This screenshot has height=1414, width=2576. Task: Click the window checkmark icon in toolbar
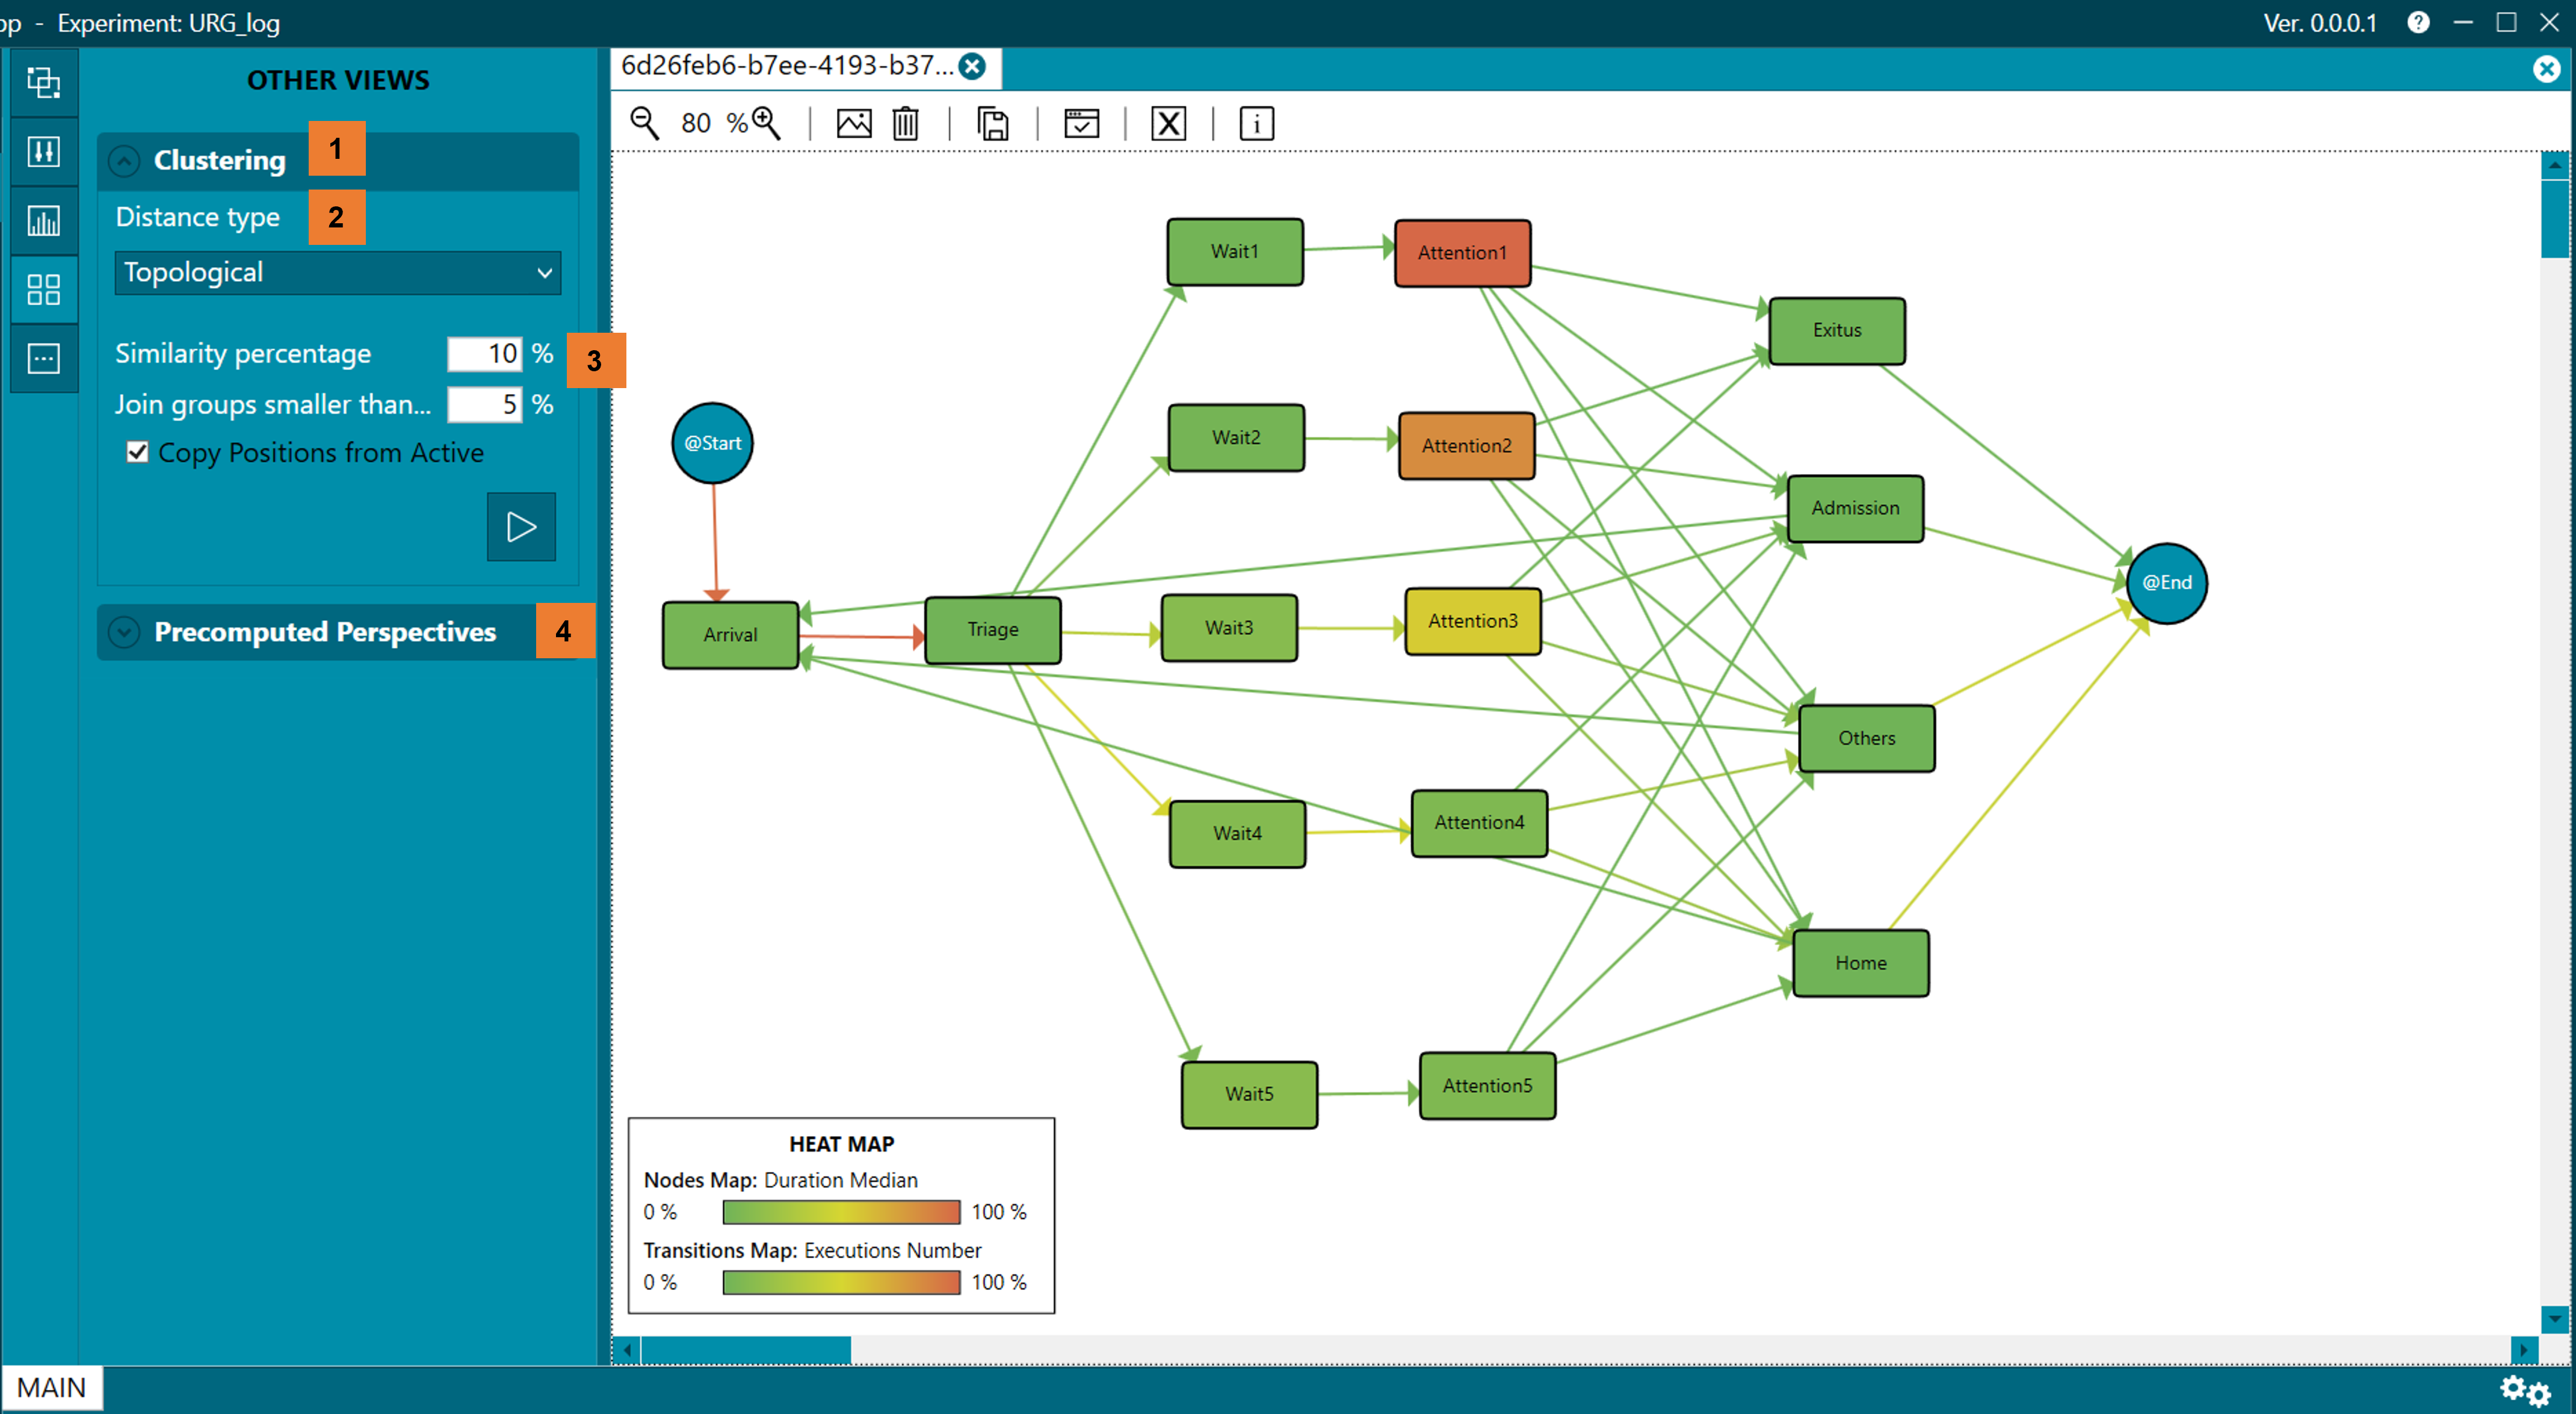tap(1081, 124)
